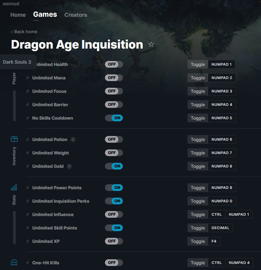Image resolution: width=261 pixels, height=270 pixels.
Task: Click the wemod logo text
Action: pyautogui.click(x=11, y=4)
